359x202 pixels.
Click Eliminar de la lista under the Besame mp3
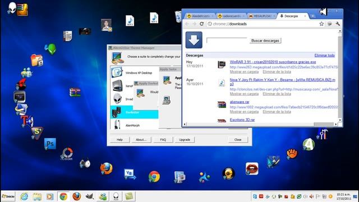pyautogui.click(x=277, y=94)
